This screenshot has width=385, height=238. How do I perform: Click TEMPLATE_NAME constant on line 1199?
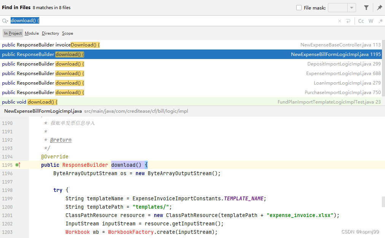point(244,198)
